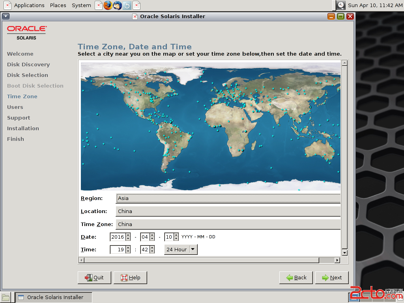Open the 24 Hour format dropdown
Image resolution: width=404 pixels, height=303 pixels.
[x=181, y=249]
